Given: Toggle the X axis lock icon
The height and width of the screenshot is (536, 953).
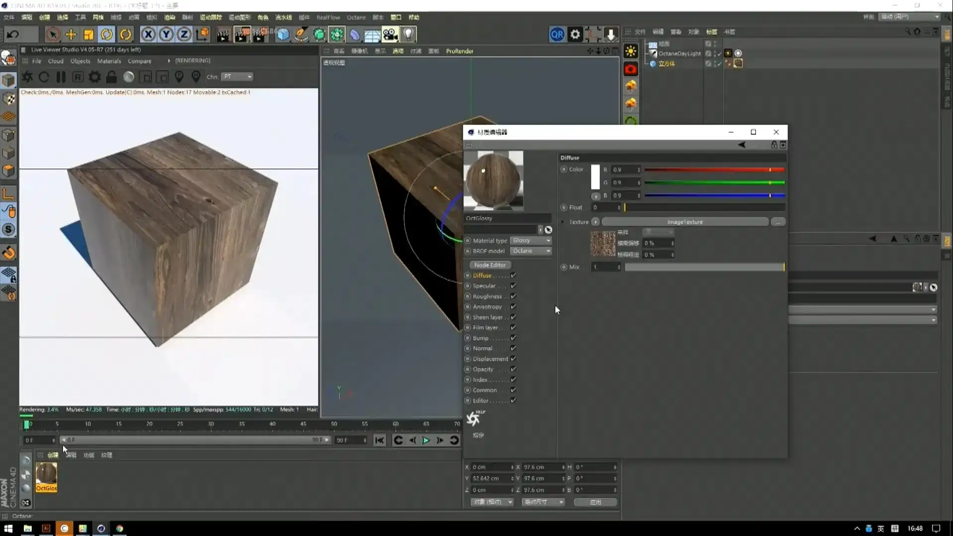Looking at the screenshot, I should [x=148, y=34].
